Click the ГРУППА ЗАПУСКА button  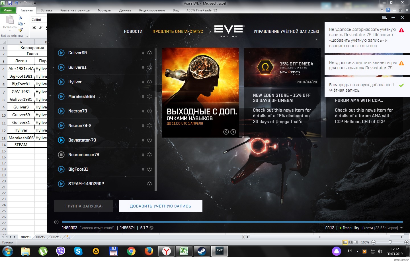83,206
